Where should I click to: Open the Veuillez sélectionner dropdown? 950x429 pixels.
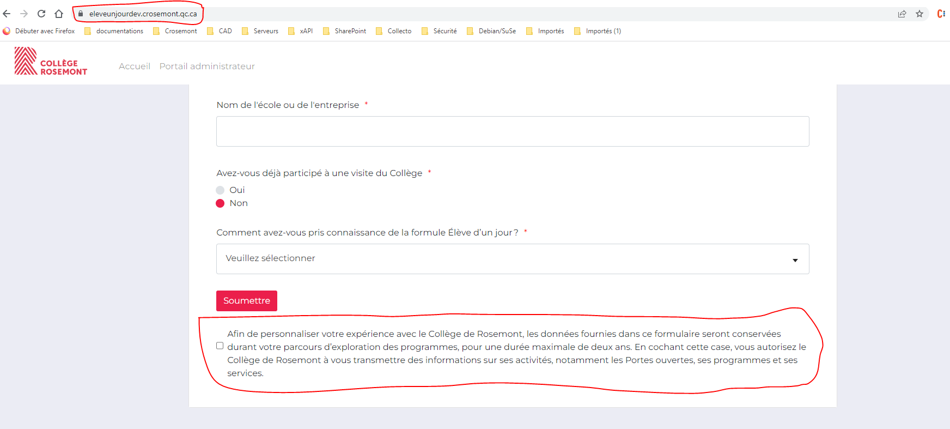pos(512,259)
